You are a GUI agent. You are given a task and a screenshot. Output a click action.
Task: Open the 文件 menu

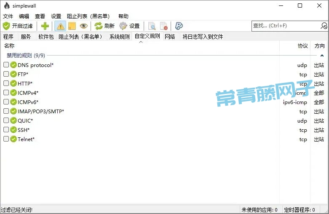click(8, 16)
